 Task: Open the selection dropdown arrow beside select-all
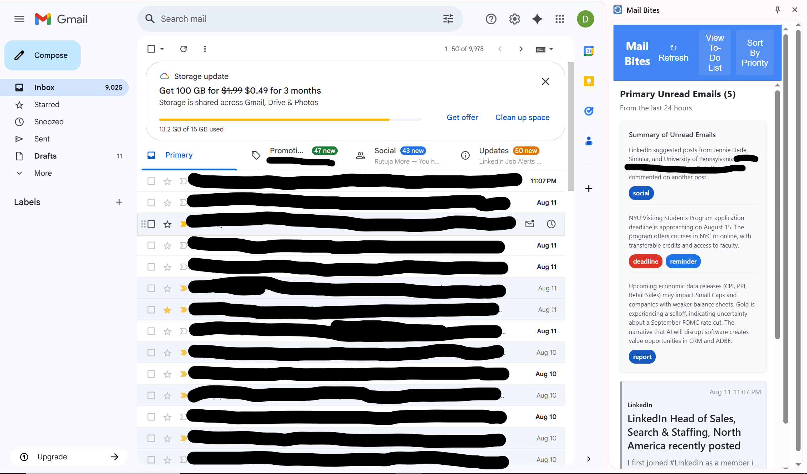pos(162,49)
